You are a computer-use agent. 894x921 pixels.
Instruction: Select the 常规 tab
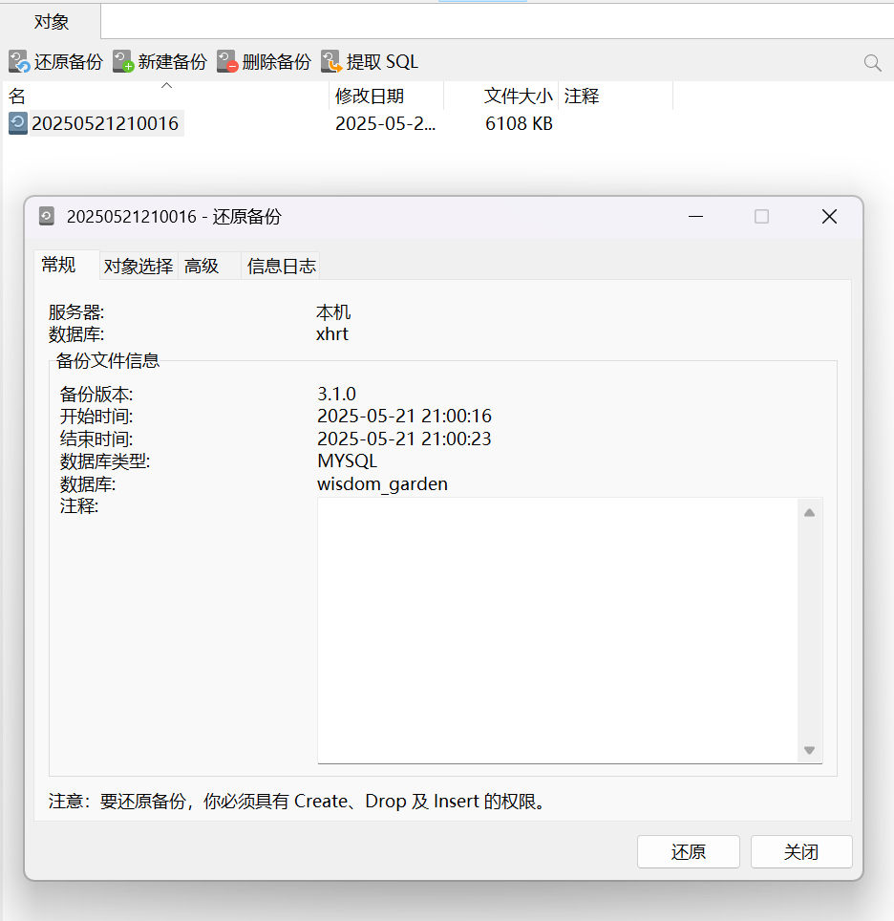pyautogui.click(x=58, y=265)
